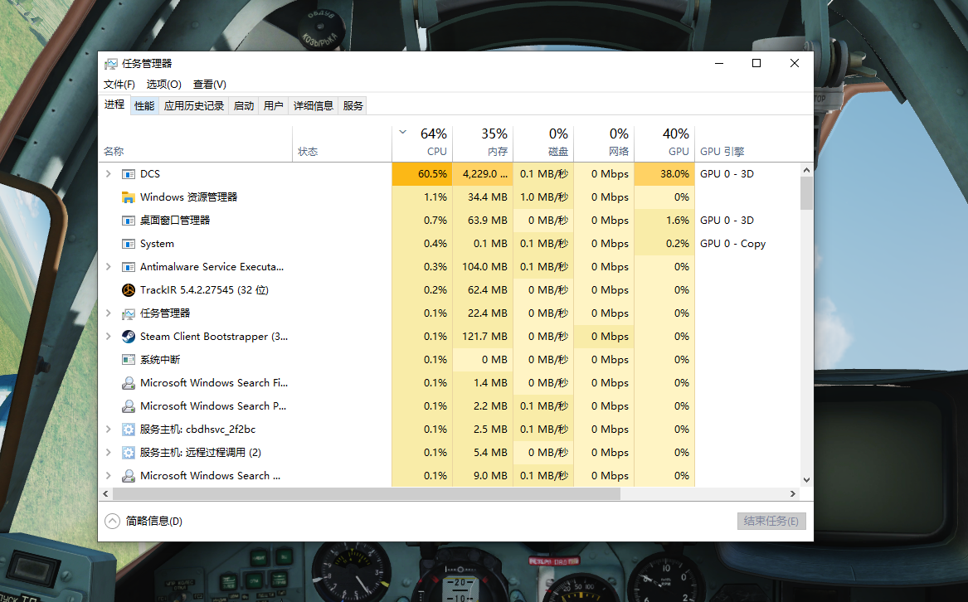The height and width of the screenshot is (602, 968).
Task: Select the 服务主机: 远程过程调用 gear icon
Action: 129,453
